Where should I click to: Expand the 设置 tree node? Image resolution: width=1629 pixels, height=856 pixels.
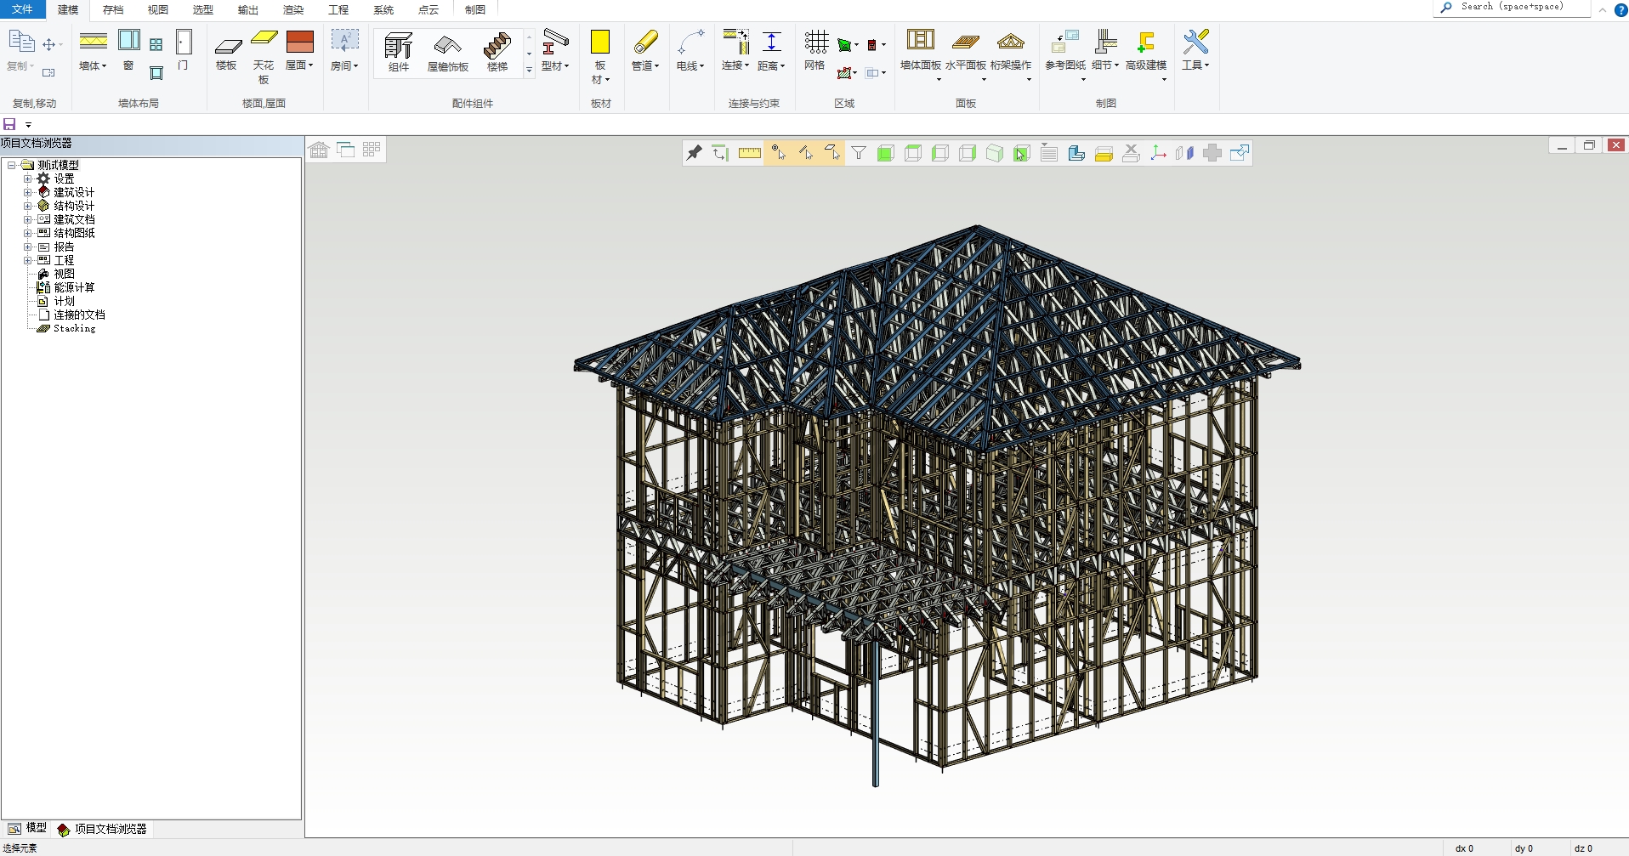coord(27,179)
